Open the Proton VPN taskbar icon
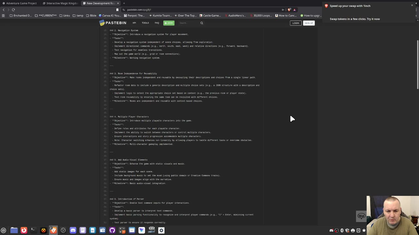419x235 pixels. 142,230
